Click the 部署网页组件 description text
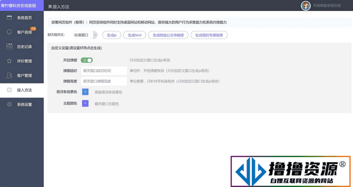353x187 pixels. [x=139, y=22]
